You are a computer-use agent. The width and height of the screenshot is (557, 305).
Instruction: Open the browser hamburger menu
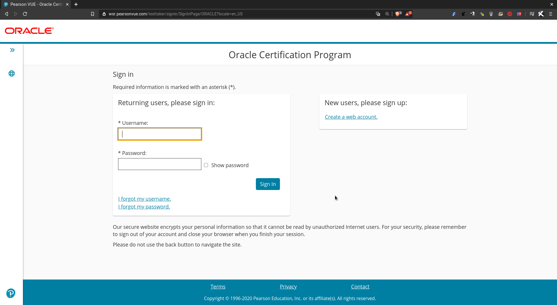click(x=551, y=14)
